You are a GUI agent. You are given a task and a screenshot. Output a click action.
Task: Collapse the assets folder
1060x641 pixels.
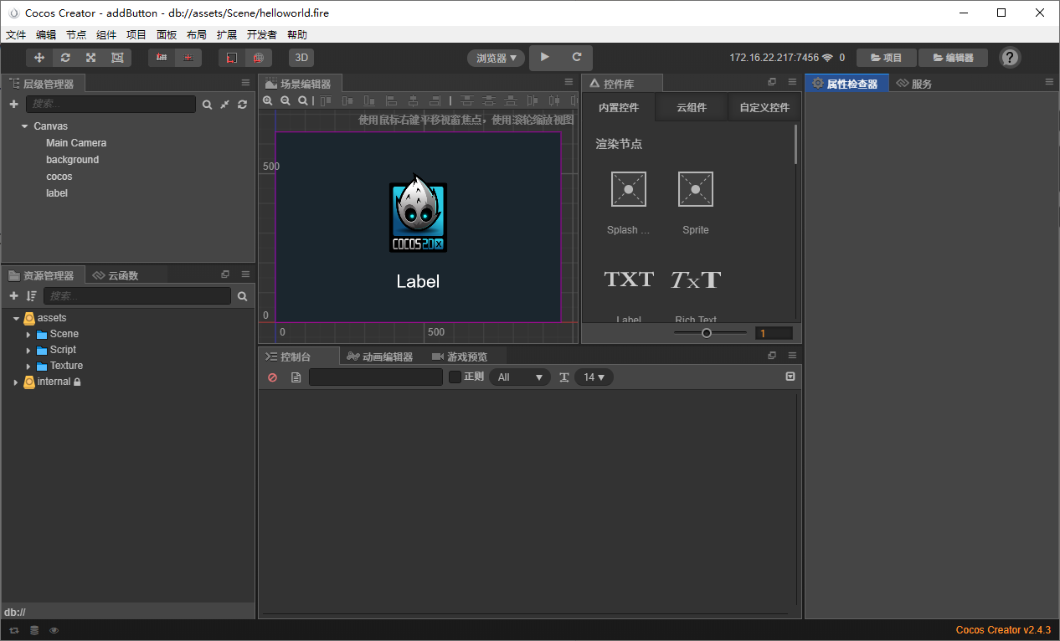tap(16, 319)
